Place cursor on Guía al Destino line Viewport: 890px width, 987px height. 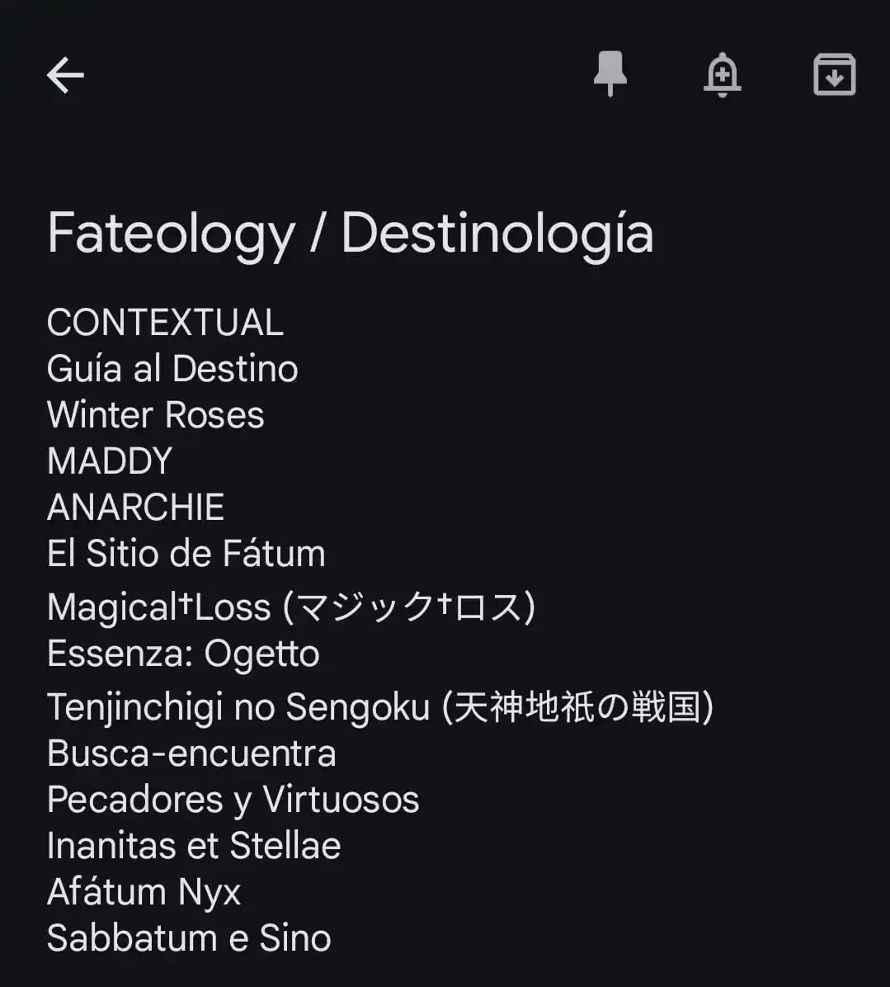[172, 368]
